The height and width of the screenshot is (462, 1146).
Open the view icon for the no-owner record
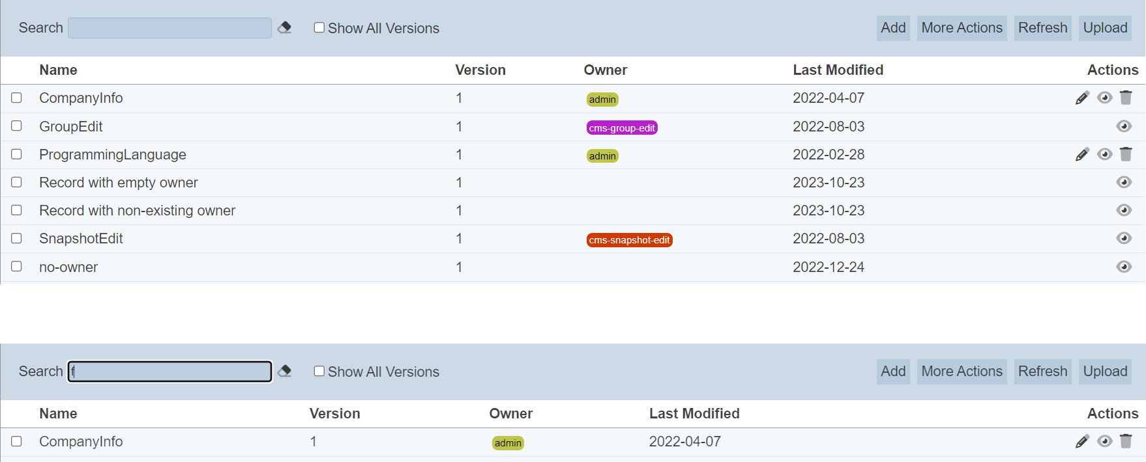1124,267
